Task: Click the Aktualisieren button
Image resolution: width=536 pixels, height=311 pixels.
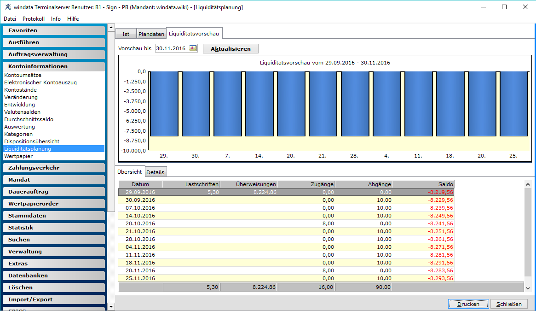Action: [x=231, y=49]
